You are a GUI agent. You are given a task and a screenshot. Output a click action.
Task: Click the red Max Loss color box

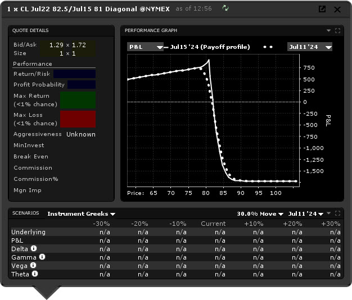click(x=78, y=119)
